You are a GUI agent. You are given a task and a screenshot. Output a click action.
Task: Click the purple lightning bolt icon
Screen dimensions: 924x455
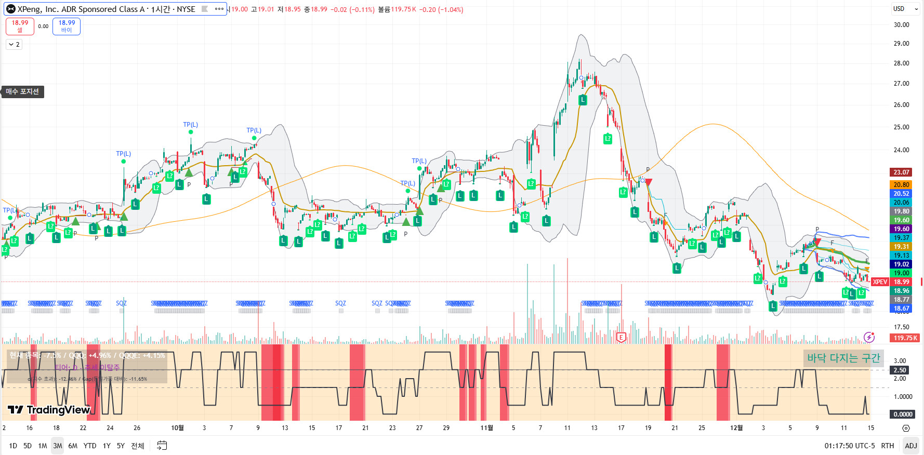pos(869,338)
